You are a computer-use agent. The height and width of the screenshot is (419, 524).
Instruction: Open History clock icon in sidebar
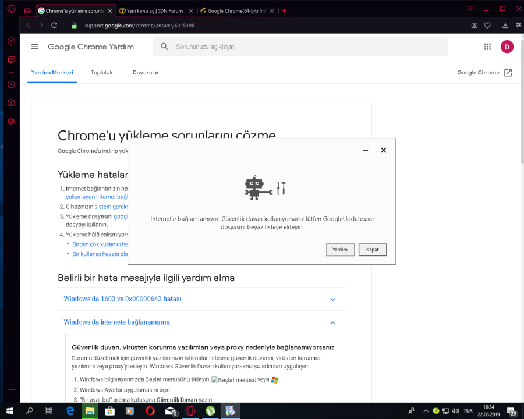tap(12, 84)
